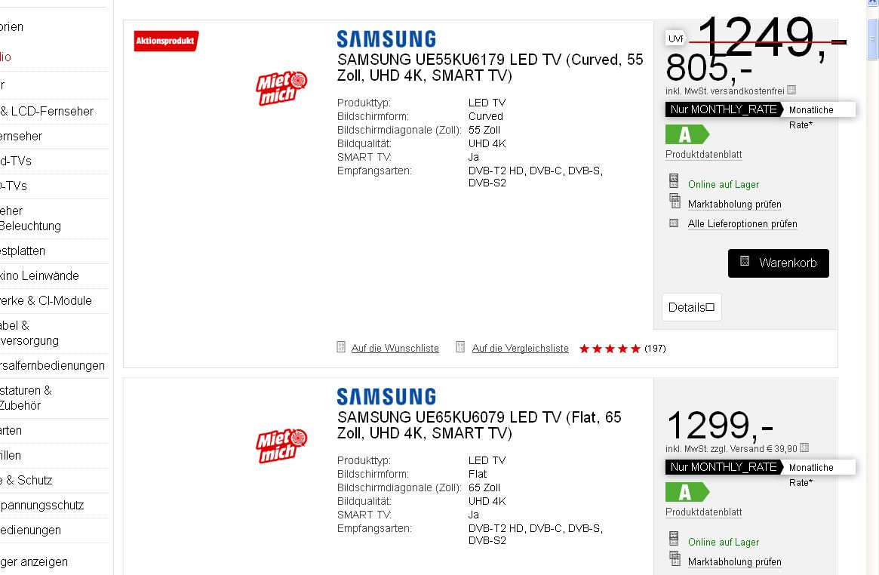Open Nur MONTHLY_RATE offer on first TV
The width and height of the screenshot is (879, 575).
[x=723, y=109]
